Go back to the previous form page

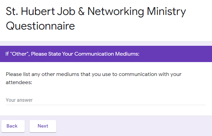coord(12,126)
